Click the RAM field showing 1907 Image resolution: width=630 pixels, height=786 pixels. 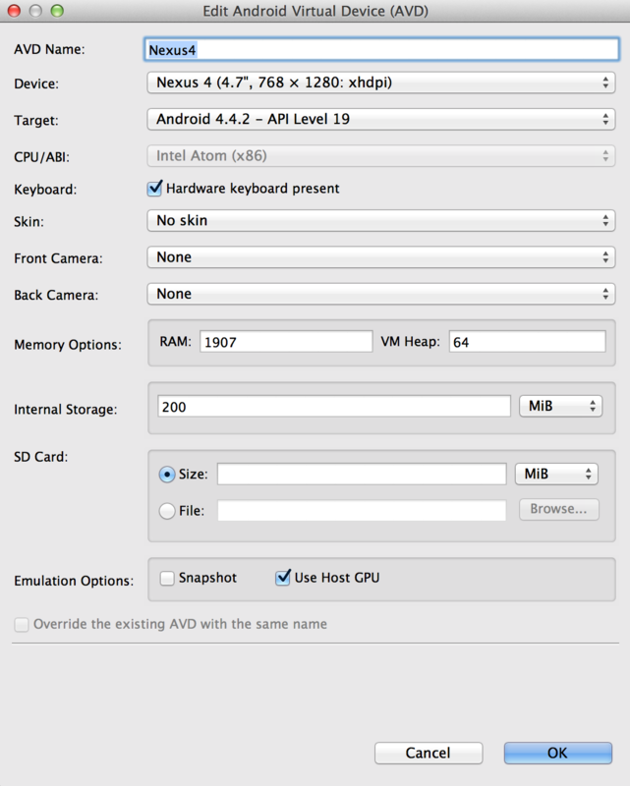286,342
